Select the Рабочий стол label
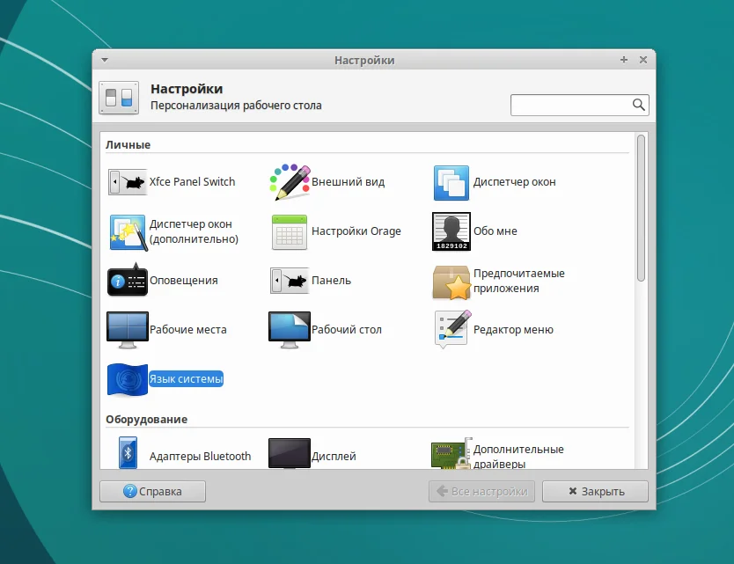Viewport: 734px width, 564px height. pos(347,330)
